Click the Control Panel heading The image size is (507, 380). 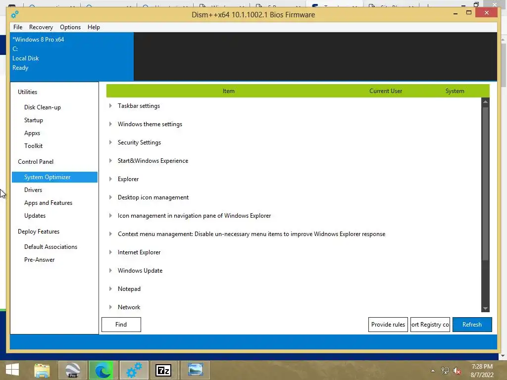36,162
